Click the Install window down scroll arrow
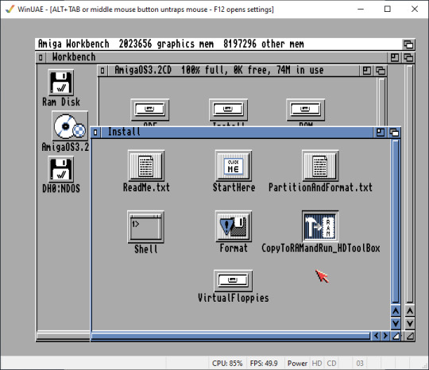 click(x=396, y=323)
